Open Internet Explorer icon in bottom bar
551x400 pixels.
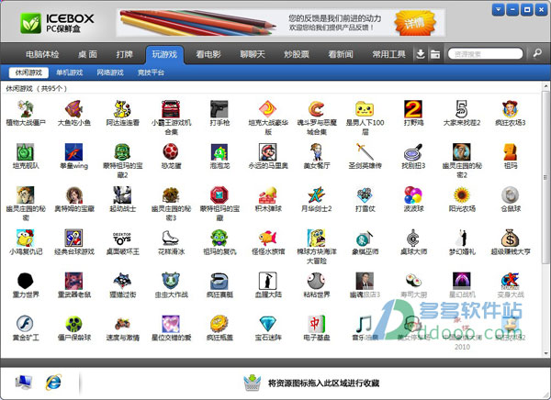pos(53,382)
